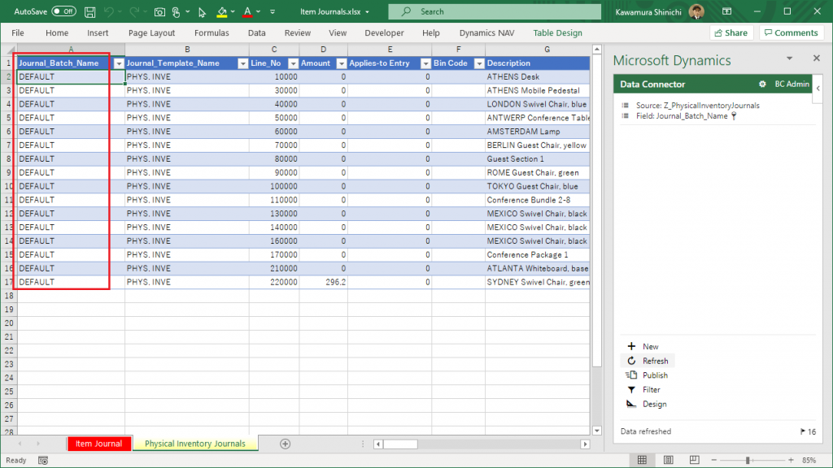Switch to Page Layout view icon
This screenshot has width=833, height=468.
(x=669, y=460)
